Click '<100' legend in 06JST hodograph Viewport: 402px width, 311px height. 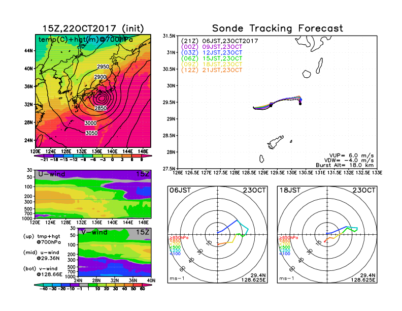175,254
